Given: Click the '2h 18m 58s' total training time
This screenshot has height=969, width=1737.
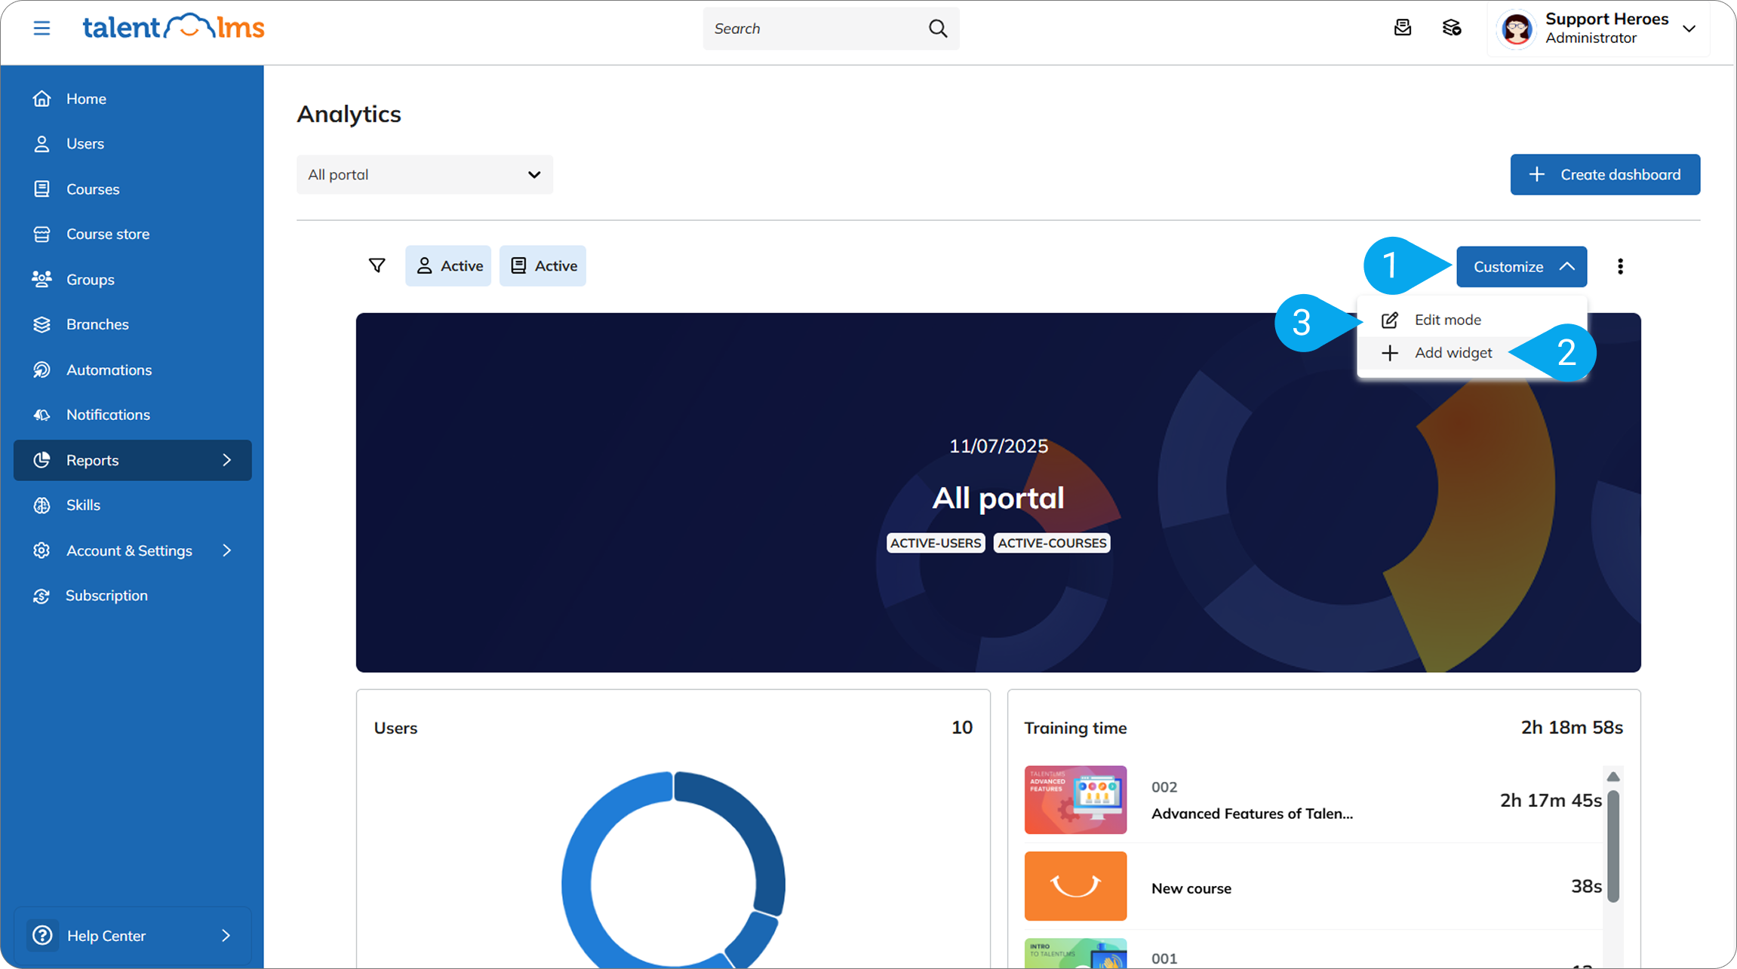Looking at the screenshot, I should click(1572, 728).
